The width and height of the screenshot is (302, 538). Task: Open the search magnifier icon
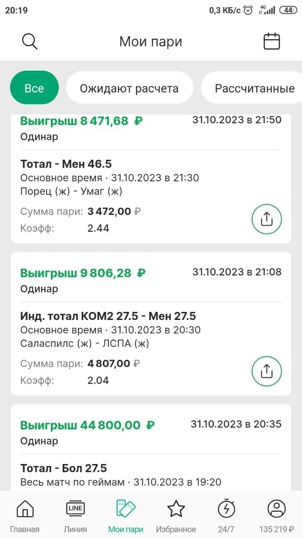click(x=30, y=42)
